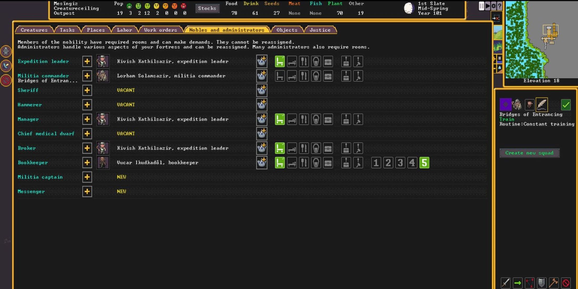Click Create new squad button
Viewport: 578px width, 289px height.
[529, 153]
